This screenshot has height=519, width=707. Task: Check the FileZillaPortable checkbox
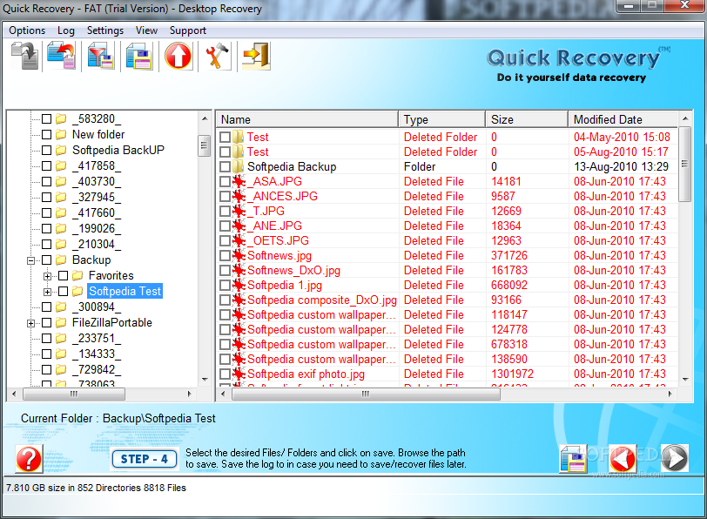tap(46, 323)
